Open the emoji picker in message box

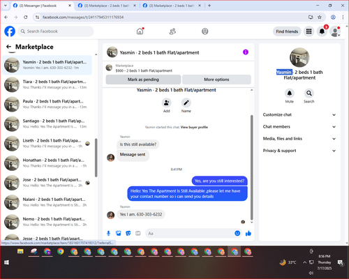coord(237,233)
